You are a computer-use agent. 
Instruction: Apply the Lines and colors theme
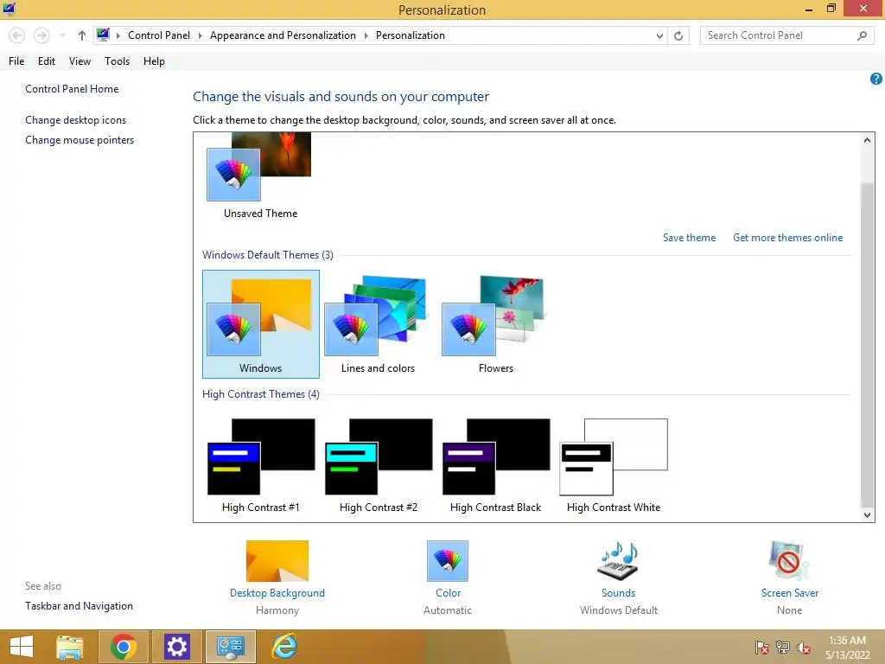point(379,324)
